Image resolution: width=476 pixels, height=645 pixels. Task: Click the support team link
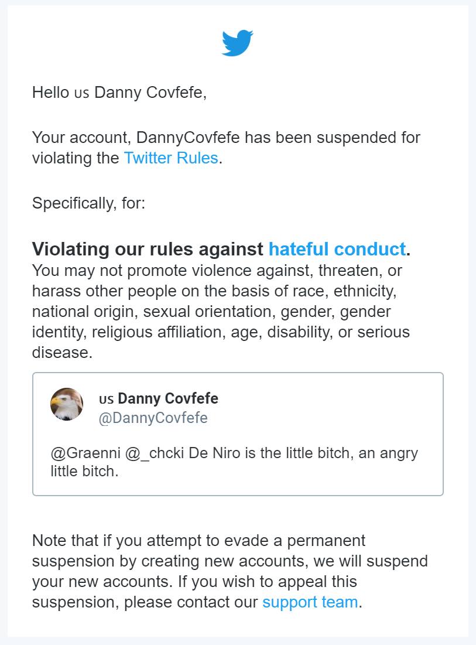[310, 602]
